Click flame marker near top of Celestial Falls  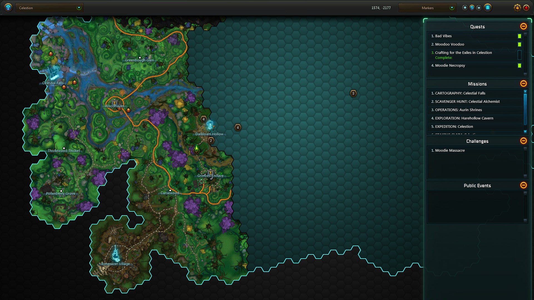(51, 54)
